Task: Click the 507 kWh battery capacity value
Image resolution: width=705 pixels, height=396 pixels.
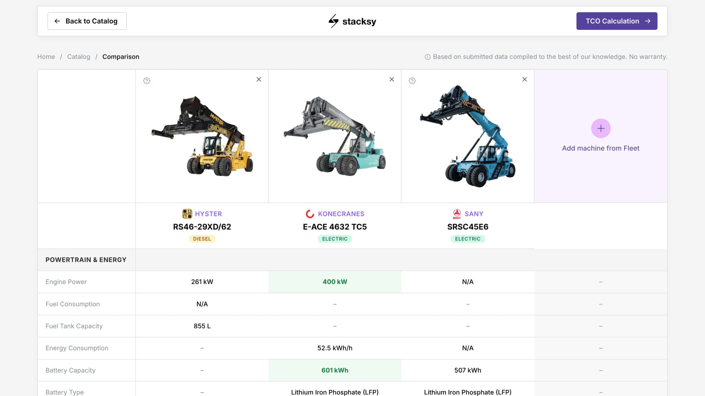Action: tap(468, 370)
